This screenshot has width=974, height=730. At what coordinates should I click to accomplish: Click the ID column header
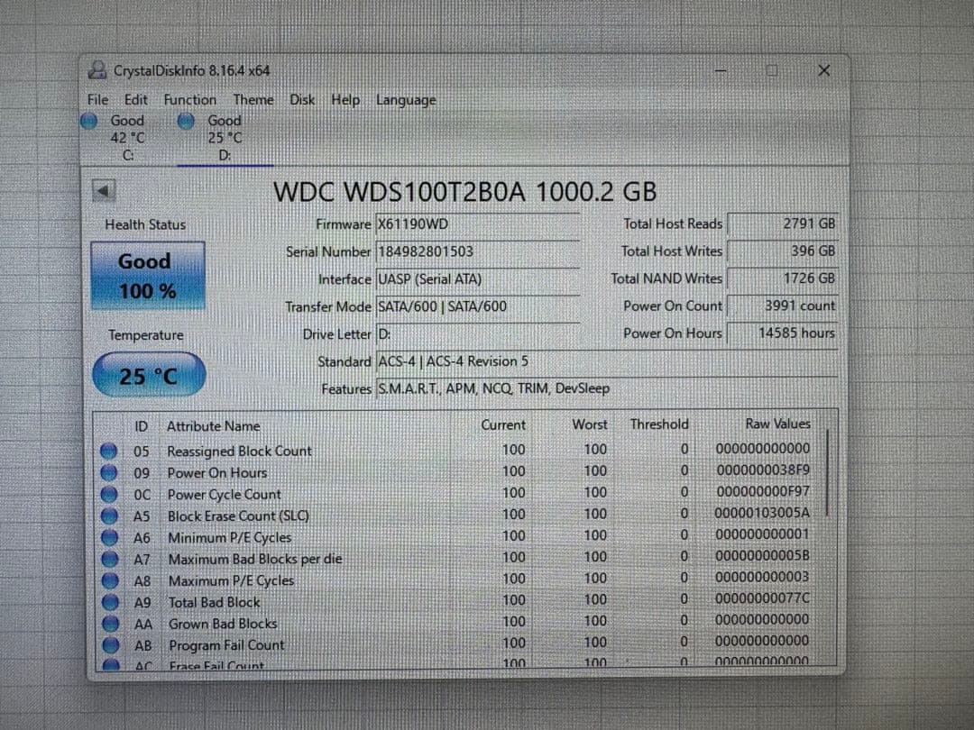[x=141, y=426]
